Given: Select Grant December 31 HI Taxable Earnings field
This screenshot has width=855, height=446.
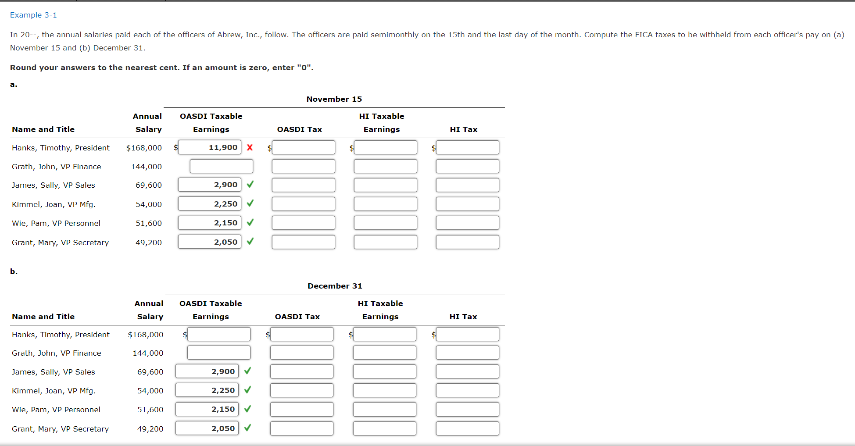Looking at the screenshot, I should (385, 428).
